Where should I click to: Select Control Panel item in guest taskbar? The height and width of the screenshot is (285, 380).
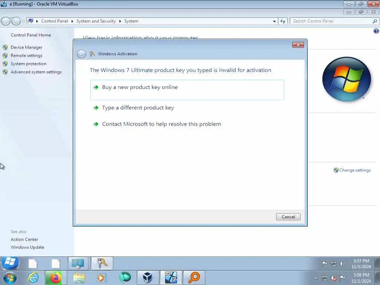(78, 263)
